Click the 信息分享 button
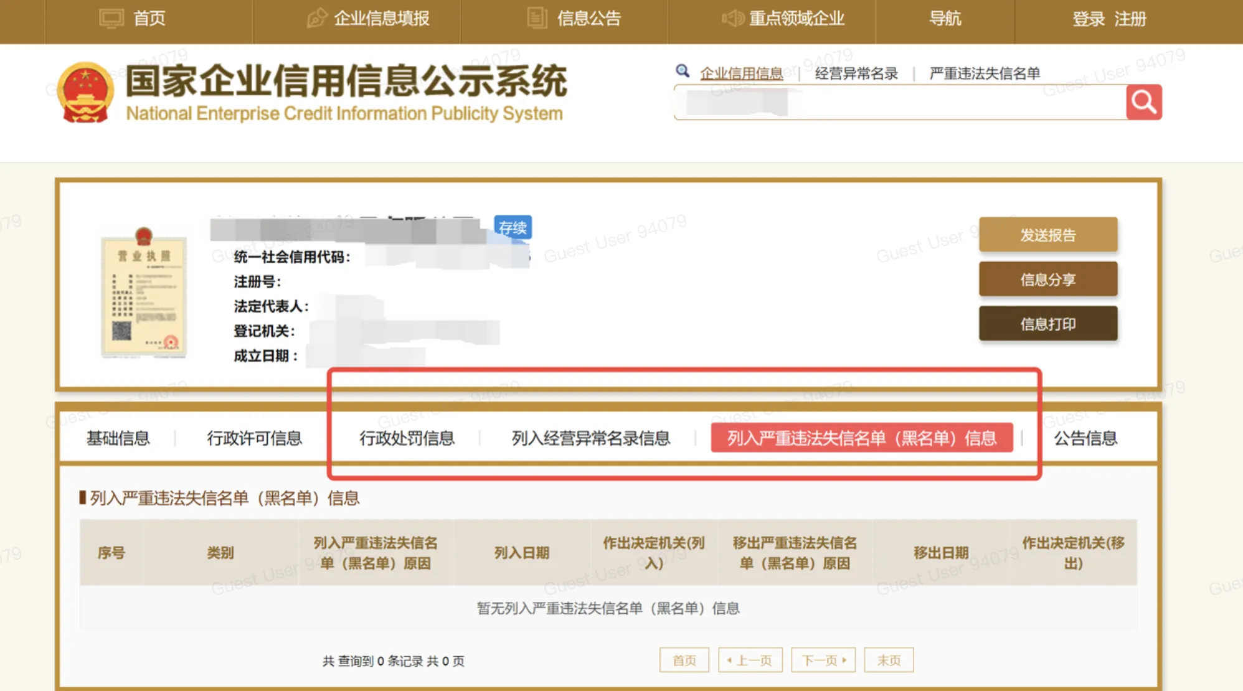 [x=1048, y=279]
